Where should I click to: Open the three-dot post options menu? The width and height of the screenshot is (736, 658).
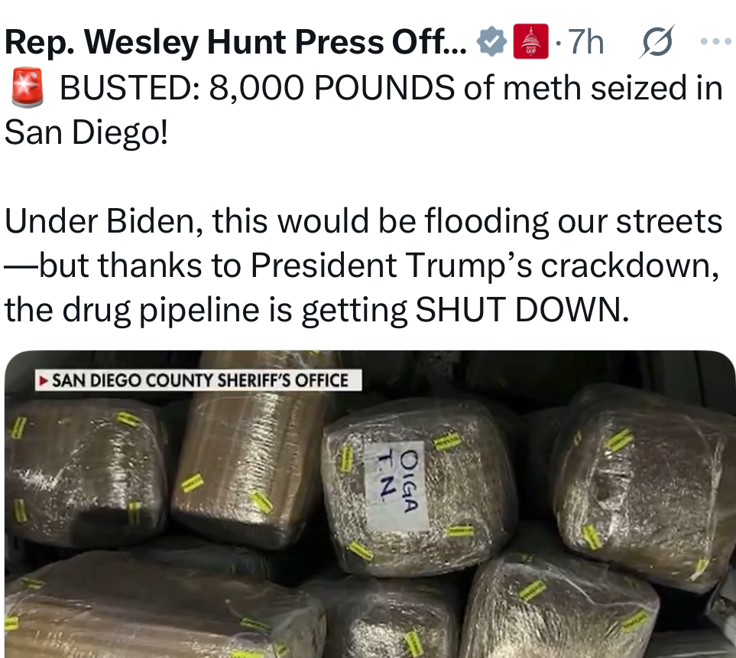[x=715, y=41]
